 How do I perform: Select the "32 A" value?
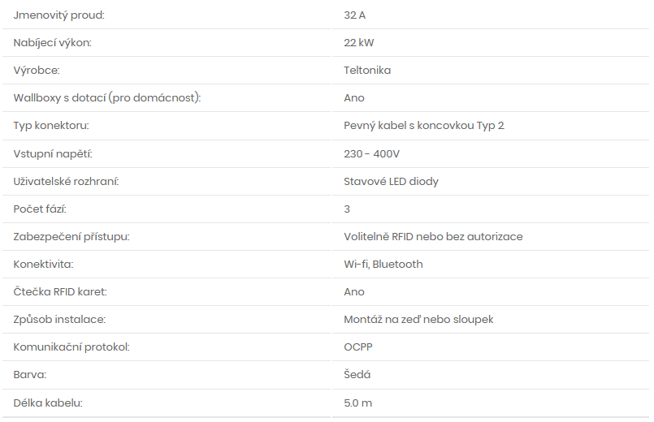[355, 15]
